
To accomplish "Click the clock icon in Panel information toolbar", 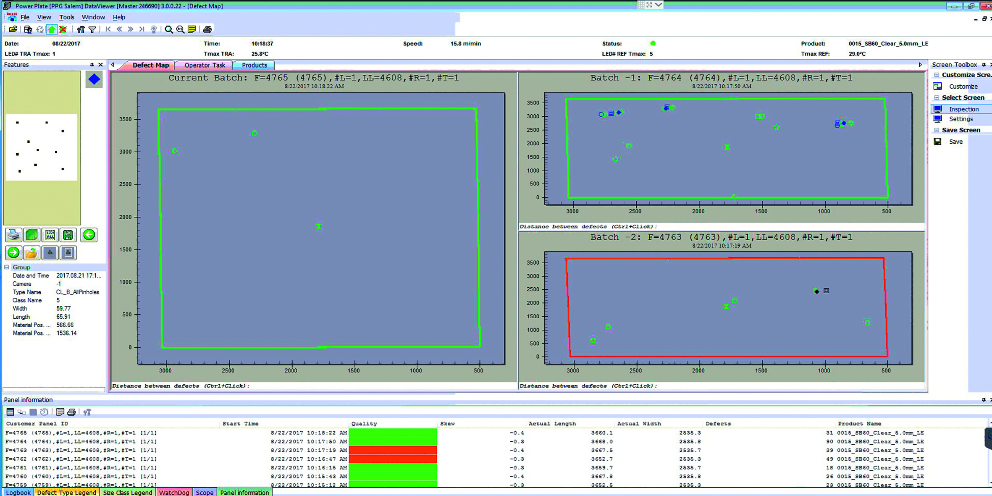I will [x=45, y=412].
